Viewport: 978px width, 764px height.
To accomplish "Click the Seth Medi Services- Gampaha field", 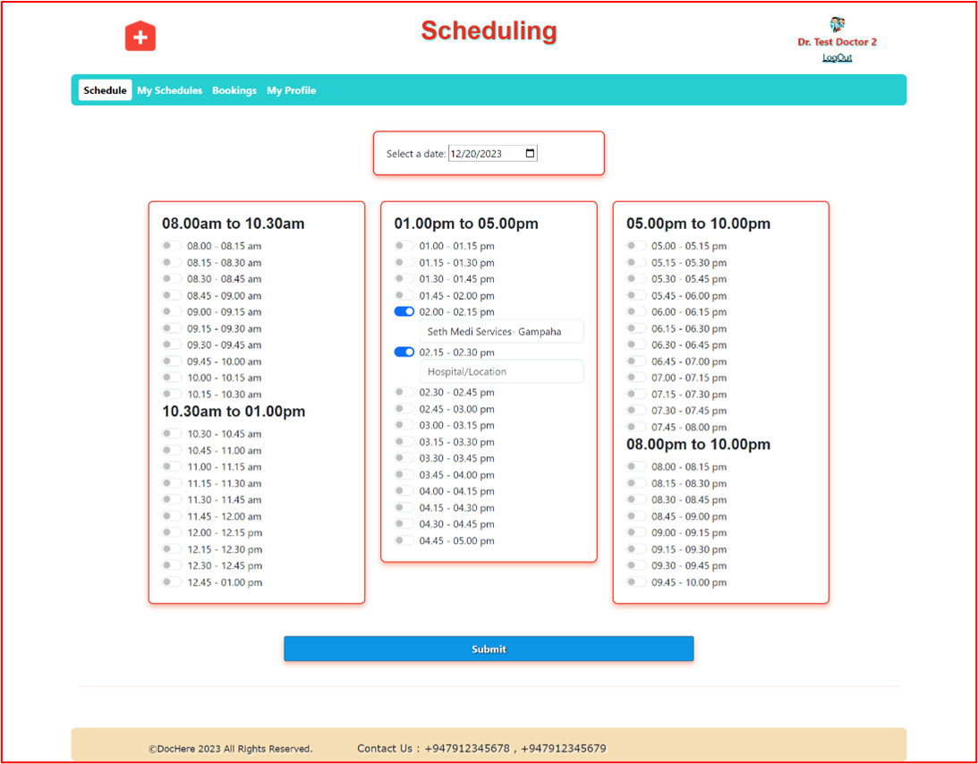I will pos(501,332).
